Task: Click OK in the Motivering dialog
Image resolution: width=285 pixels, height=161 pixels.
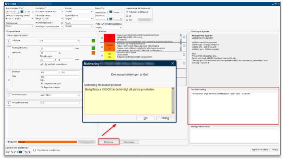Action: click(146, 118)
